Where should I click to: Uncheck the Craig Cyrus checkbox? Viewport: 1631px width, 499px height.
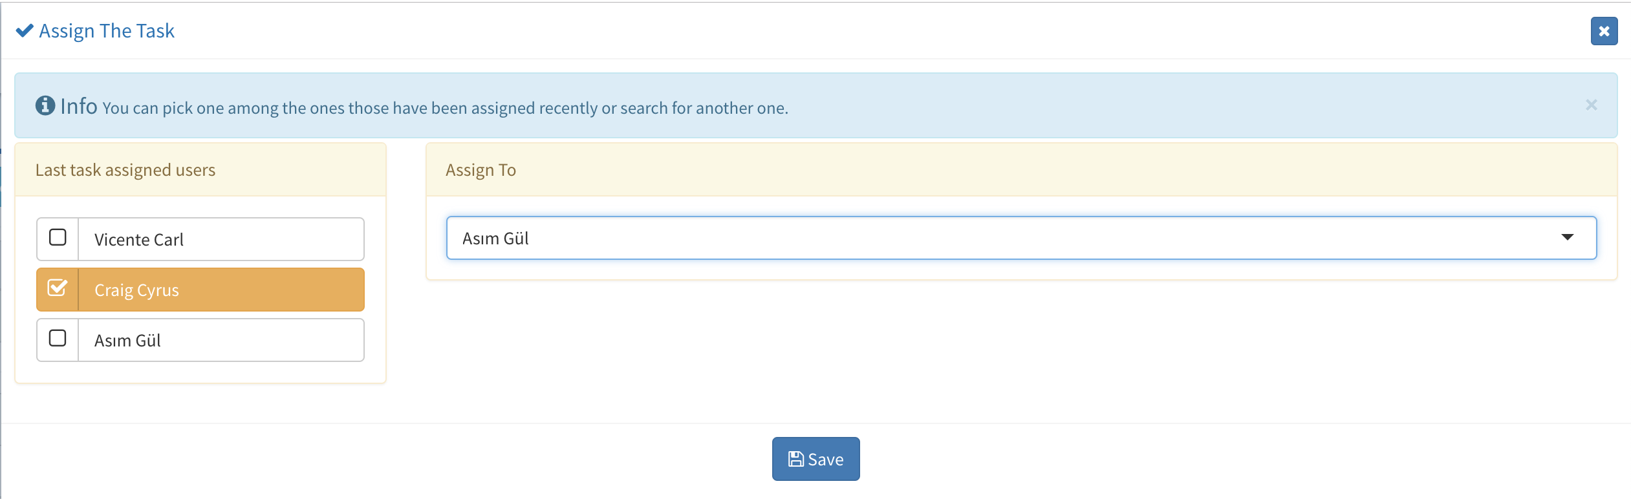(58, 288)
